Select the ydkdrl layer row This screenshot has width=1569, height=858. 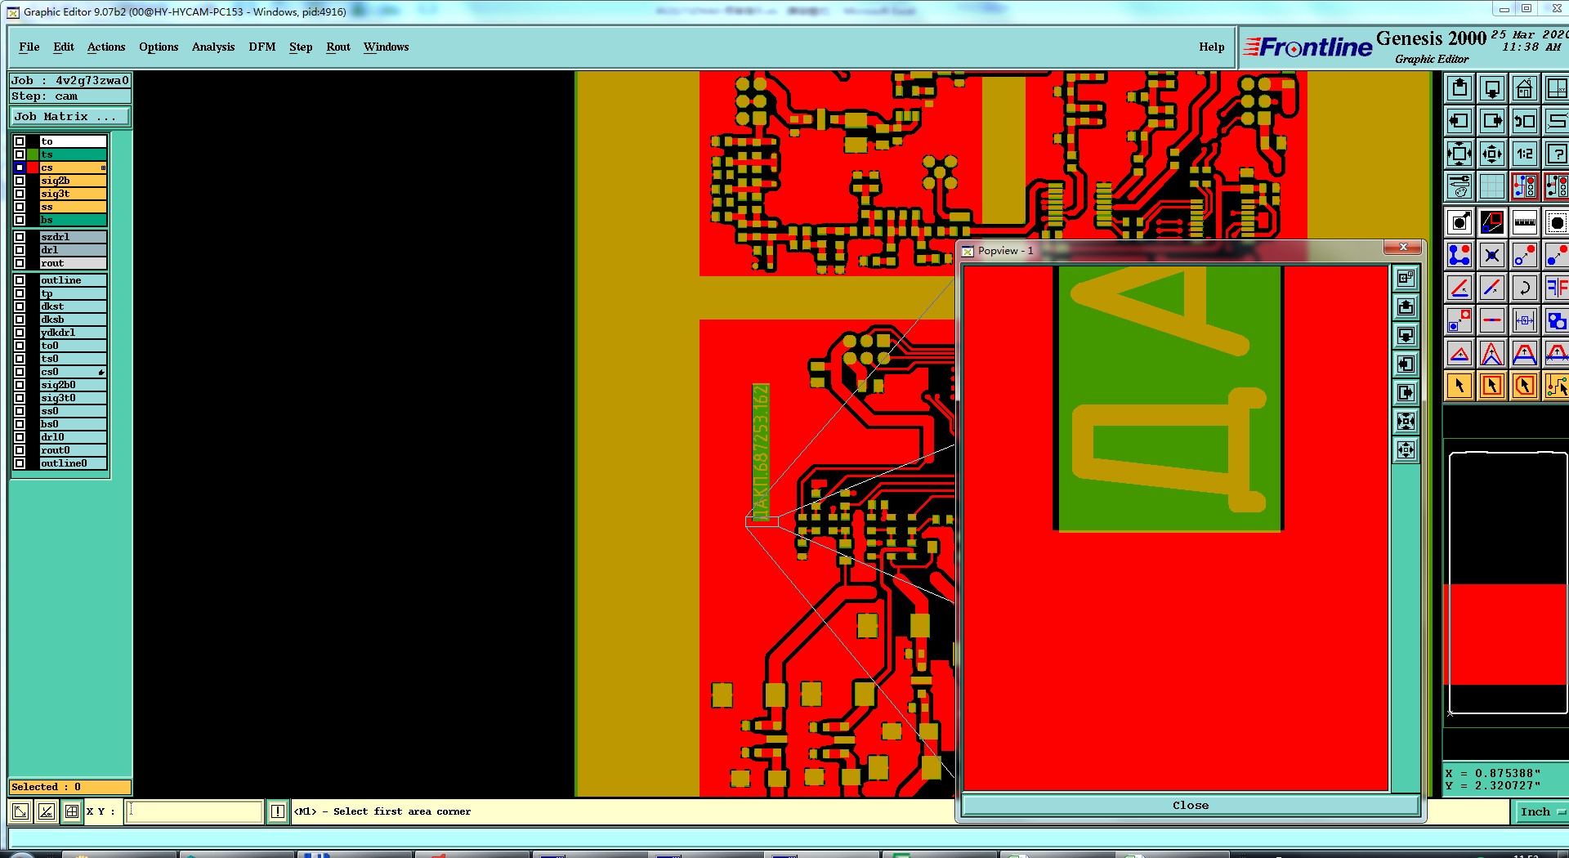74,333
